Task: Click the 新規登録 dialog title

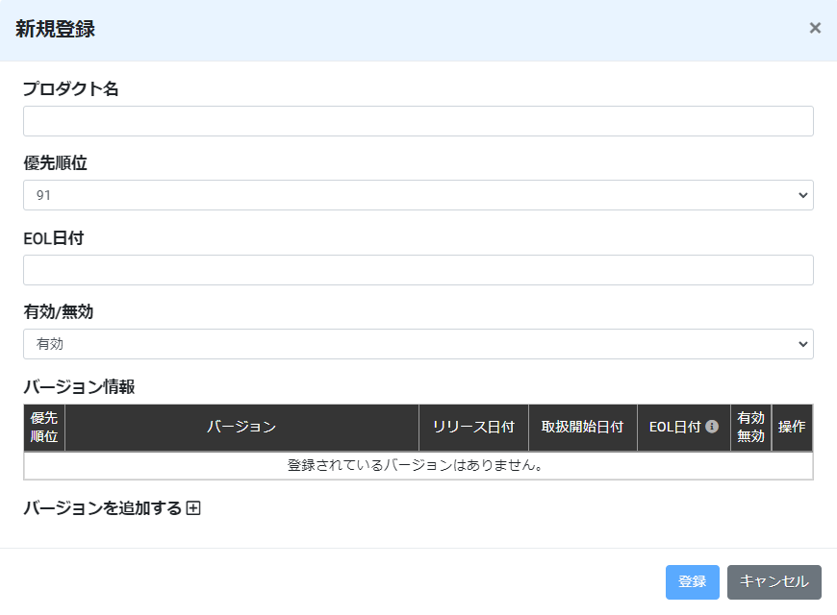Action: [x=56, y=29]
